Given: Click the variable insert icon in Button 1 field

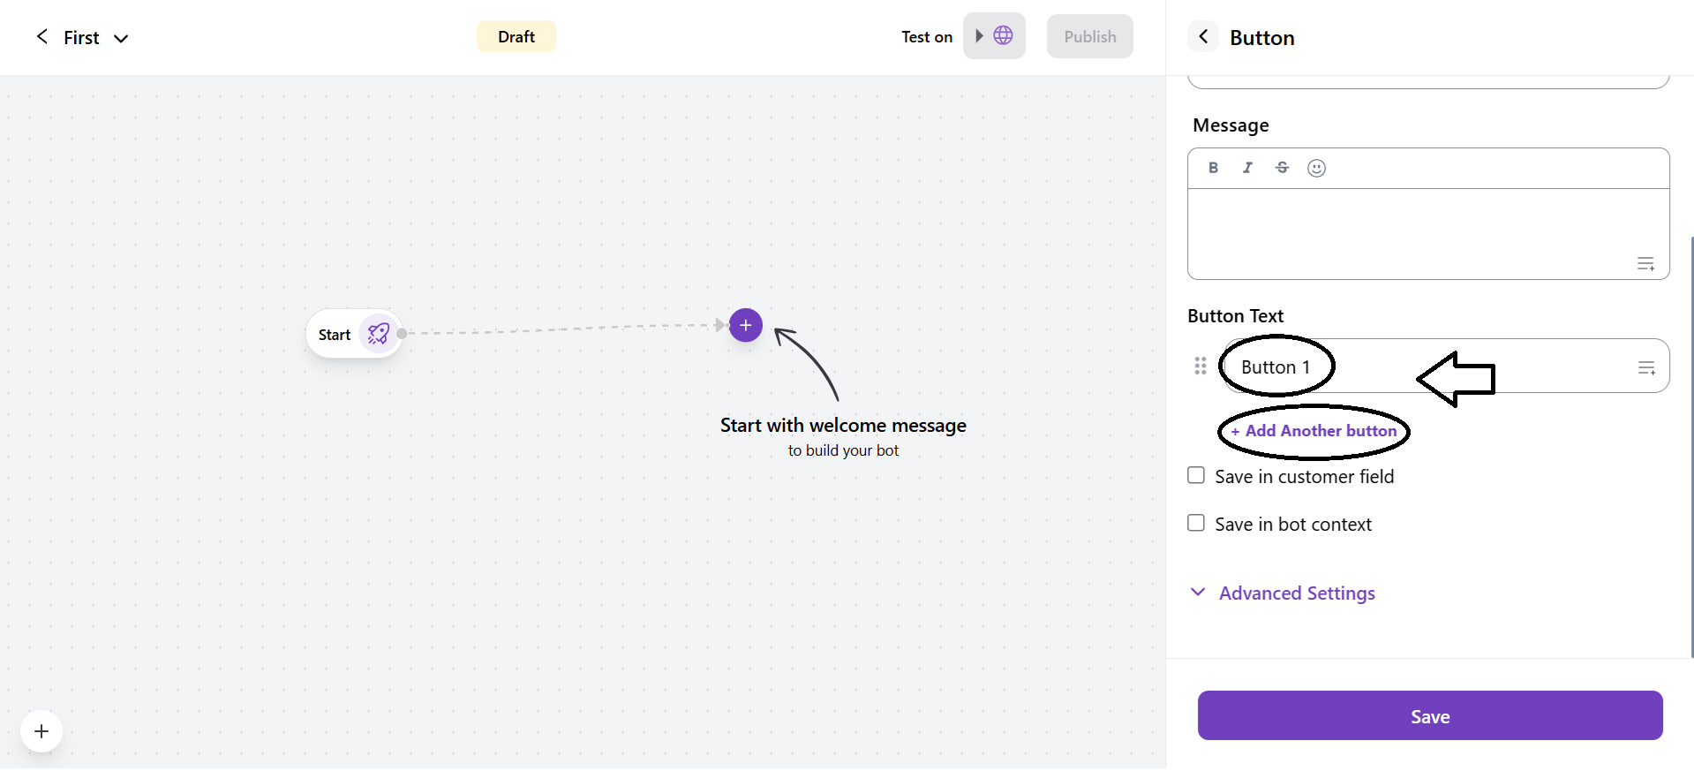Looking at the screenshot, I should point(1646,367).
